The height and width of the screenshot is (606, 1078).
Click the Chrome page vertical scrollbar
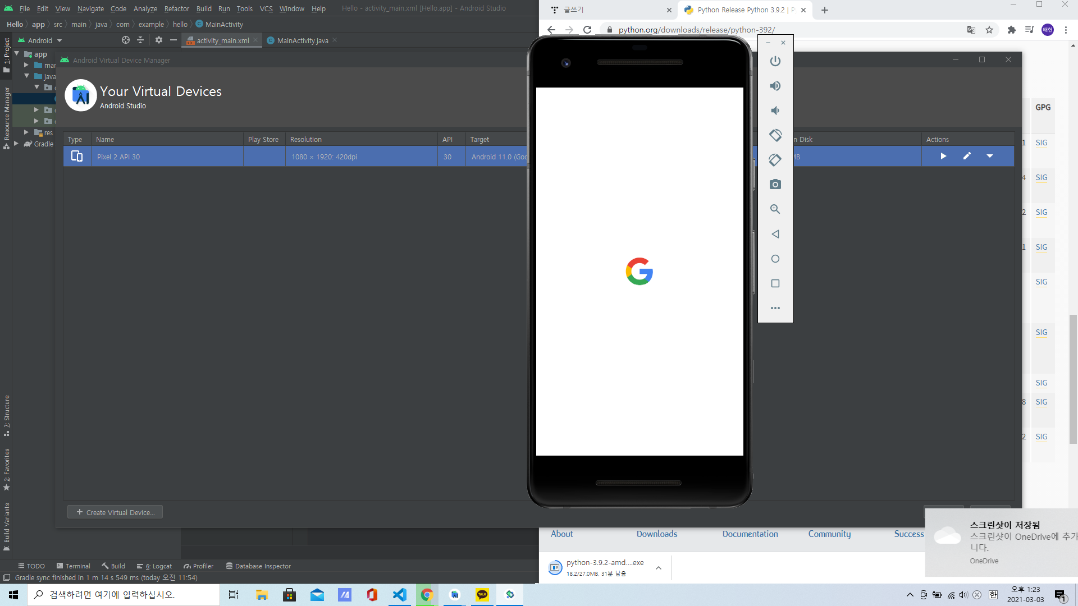pyautogui.click(x=1073, y=379)
